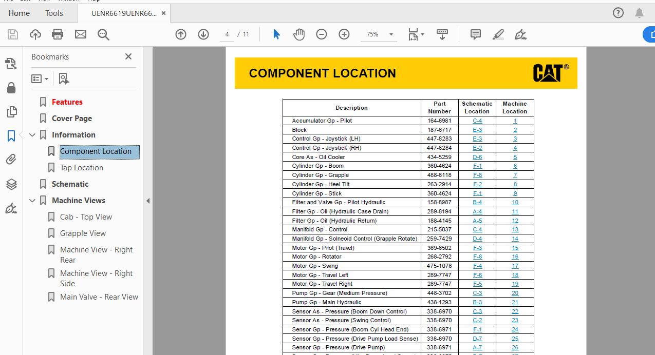655x355 pixels.
Task: Open the layers side panel
Action: pos(11,184)
